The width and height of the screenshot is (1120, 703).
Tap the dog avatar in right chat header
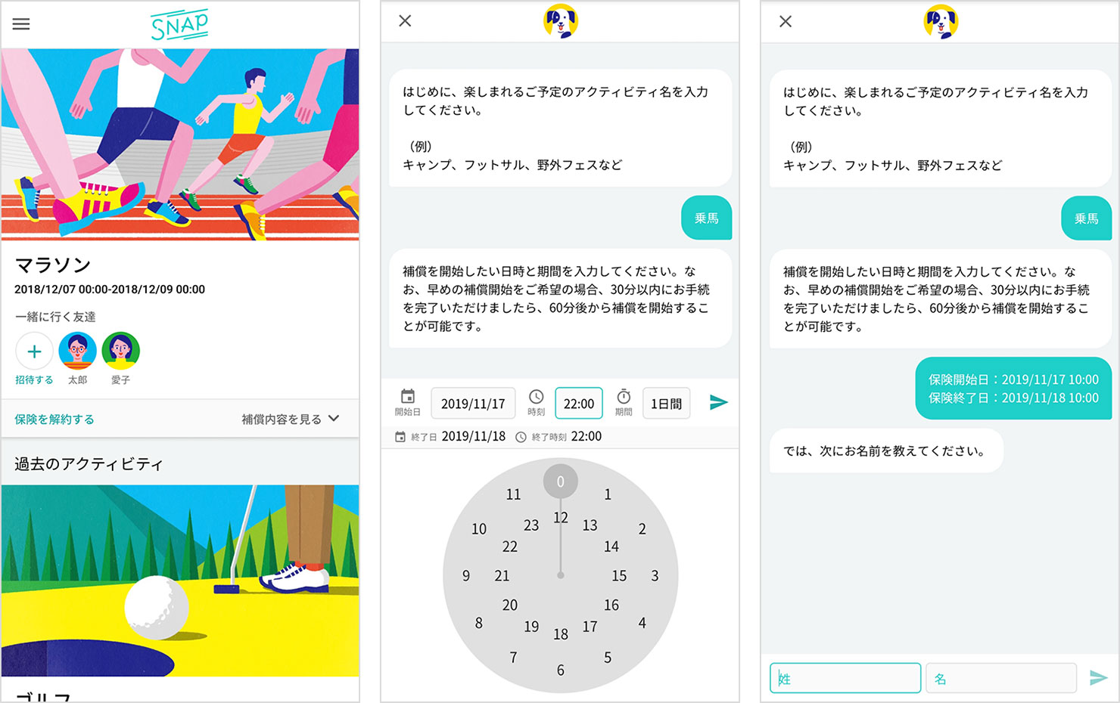tap(941, 21)
